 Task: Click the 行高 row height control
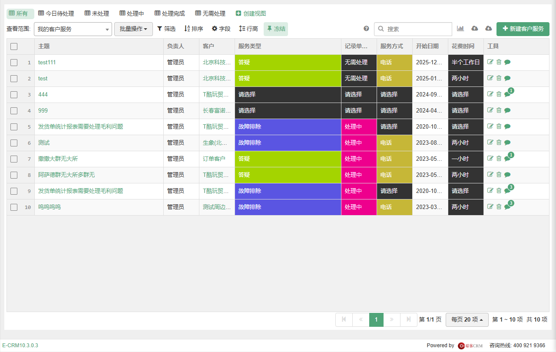(x=248, y=29)
